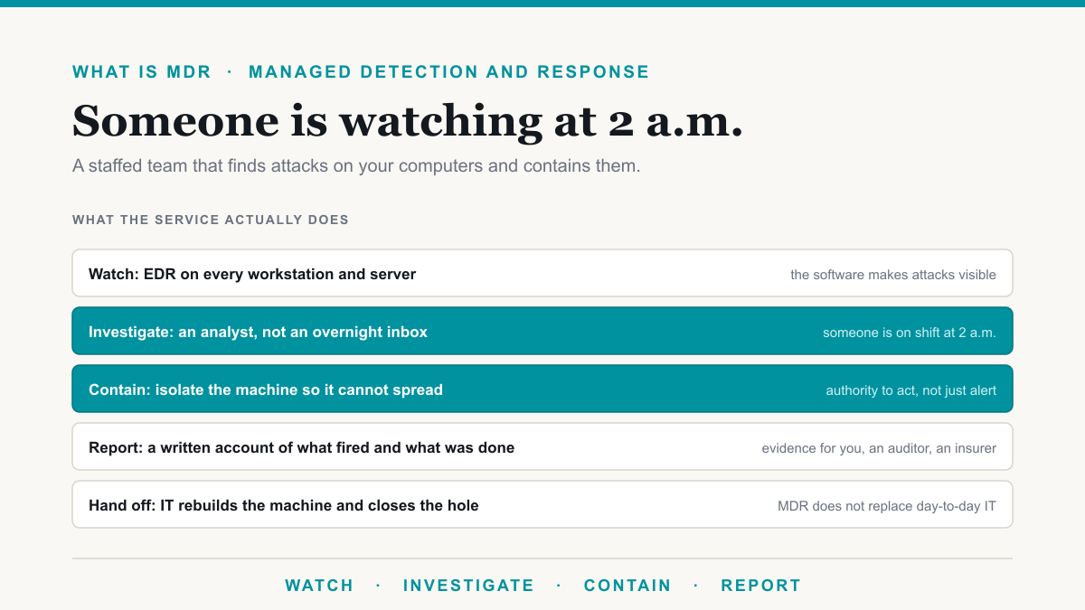The height and width of the screenshot is (610, 1085).
Task: Click subtitle "A staffed team that finds attacks"
Action: click(x=356, y=166)
